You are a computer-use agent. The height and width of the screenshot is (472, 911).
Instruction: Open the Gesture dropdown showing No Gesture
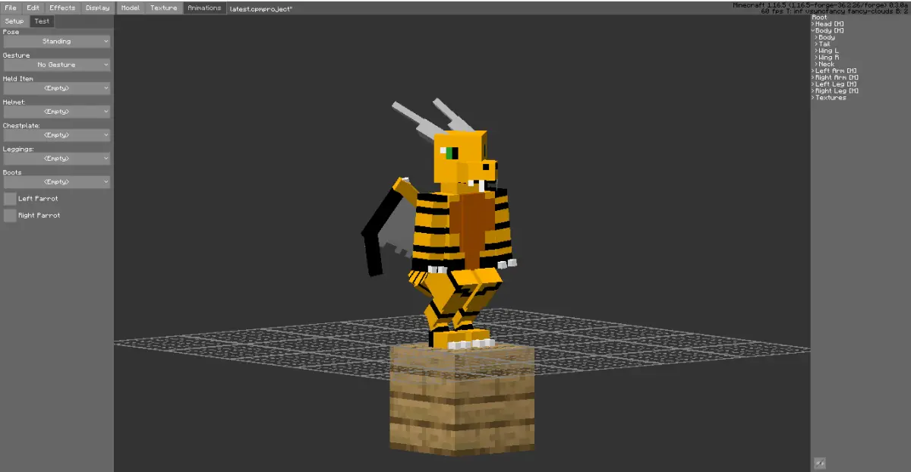pos(57,65)
